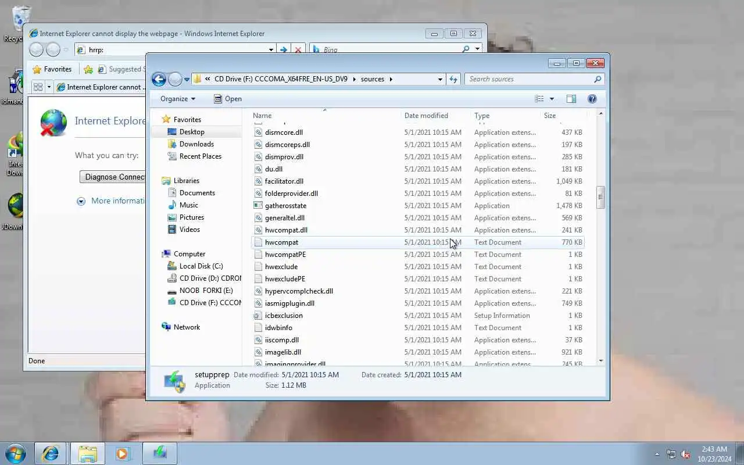Select Favorites in the navigation pane
Viewport: 744px width, 465px height.
(x=187, y=120)
